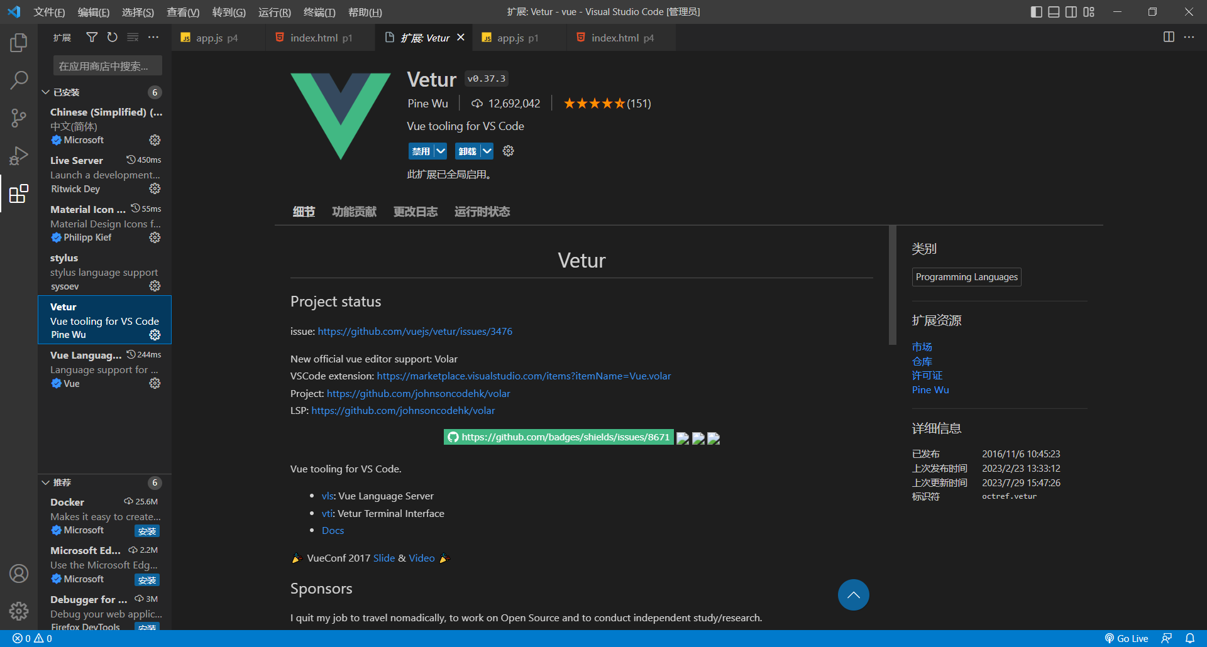Image resolution: width=1207 pixels, height=647 pixels.
Task: Open the shields issues 8671 badge
Action: pyautogui.click(x=559, y=437)
